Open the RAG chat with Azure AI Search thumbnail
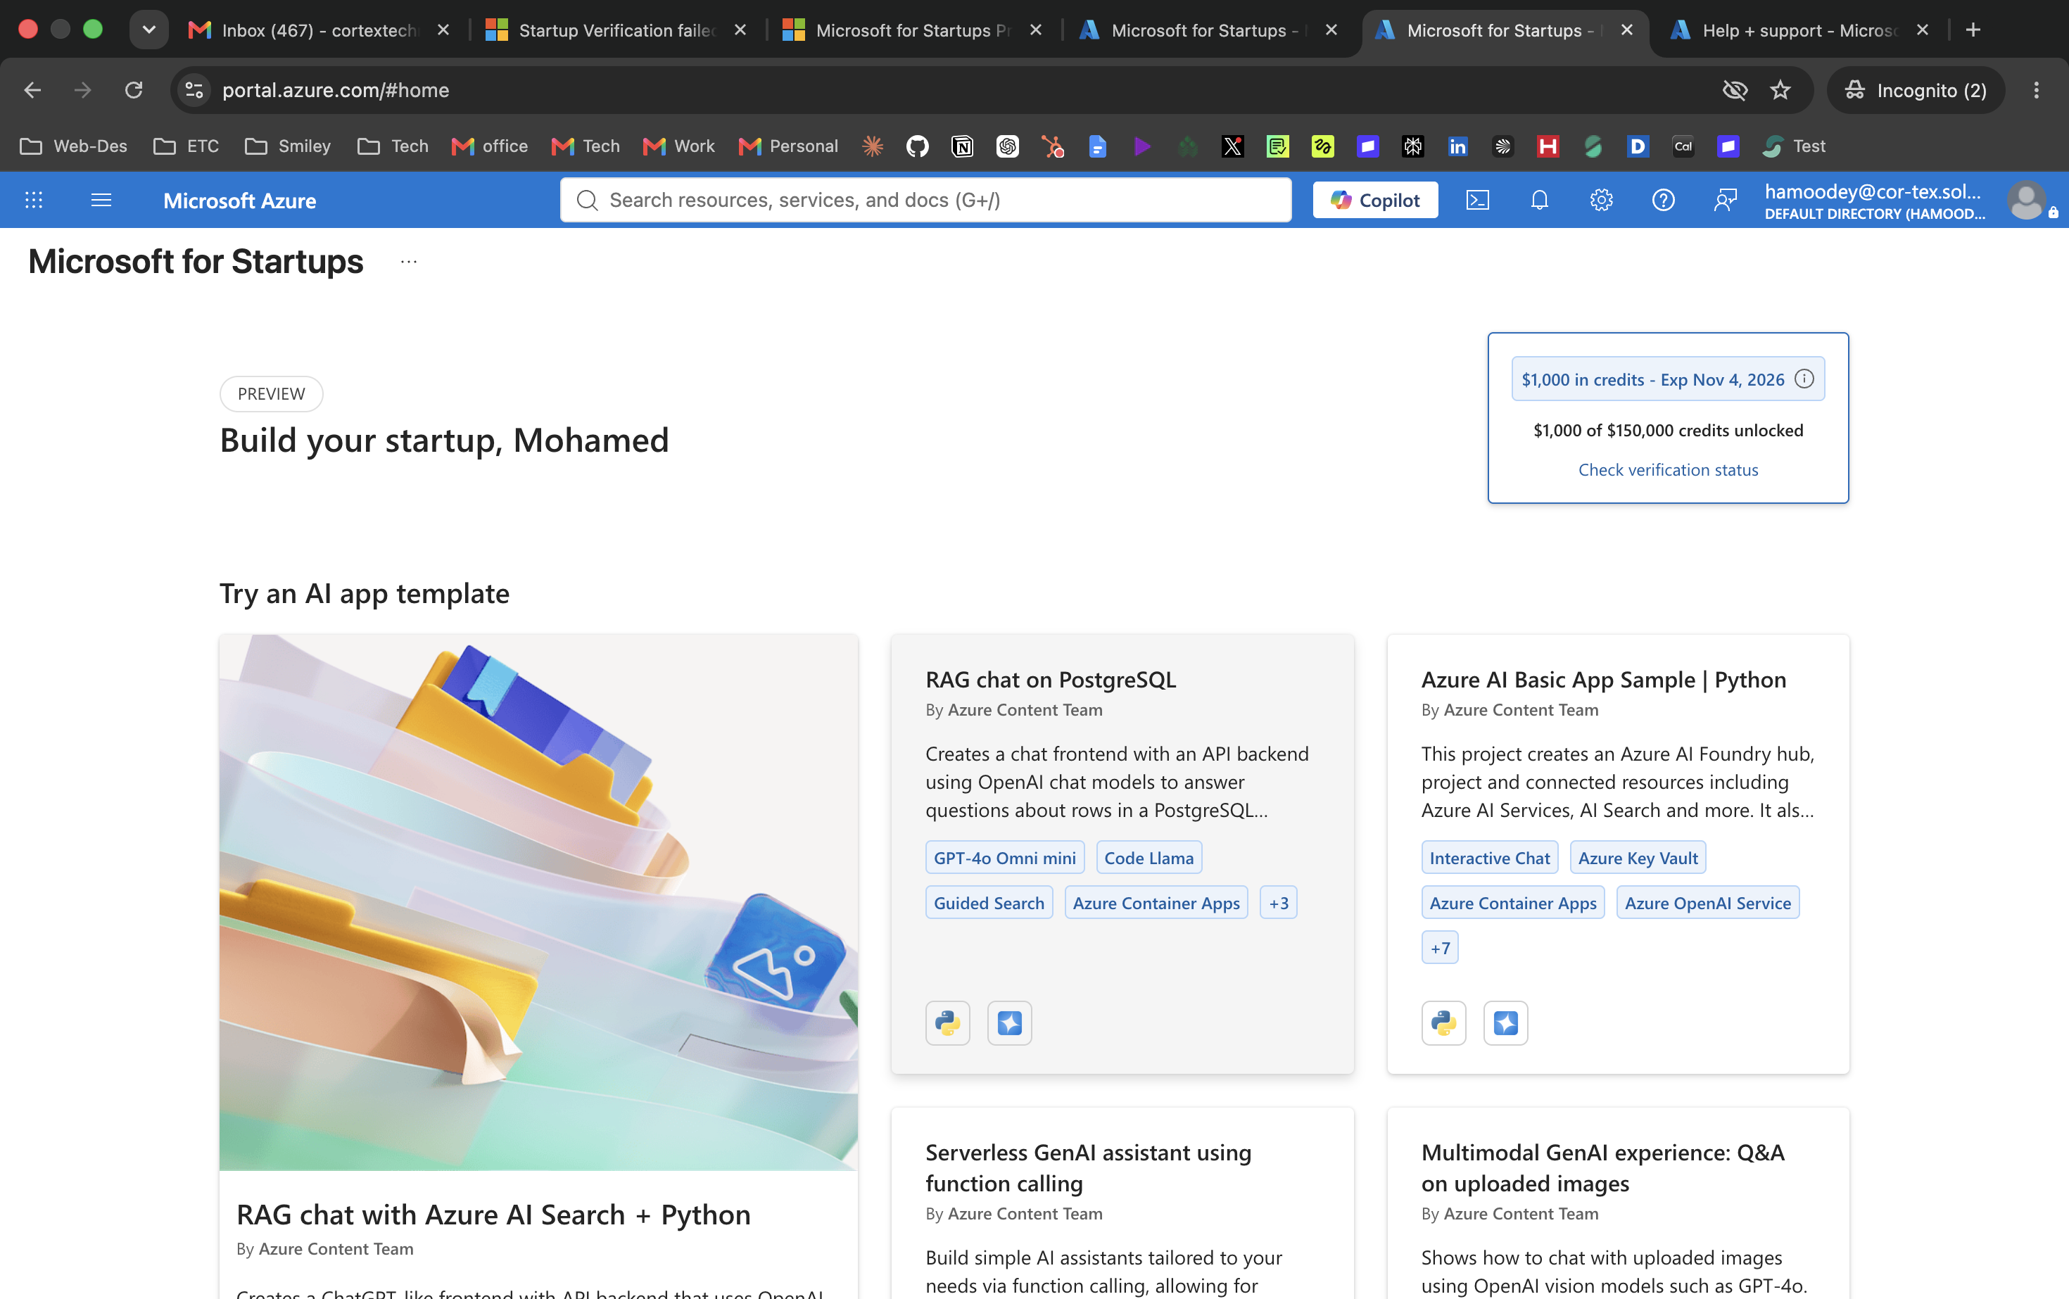The image size is (2069, 1299). point(538,902)
